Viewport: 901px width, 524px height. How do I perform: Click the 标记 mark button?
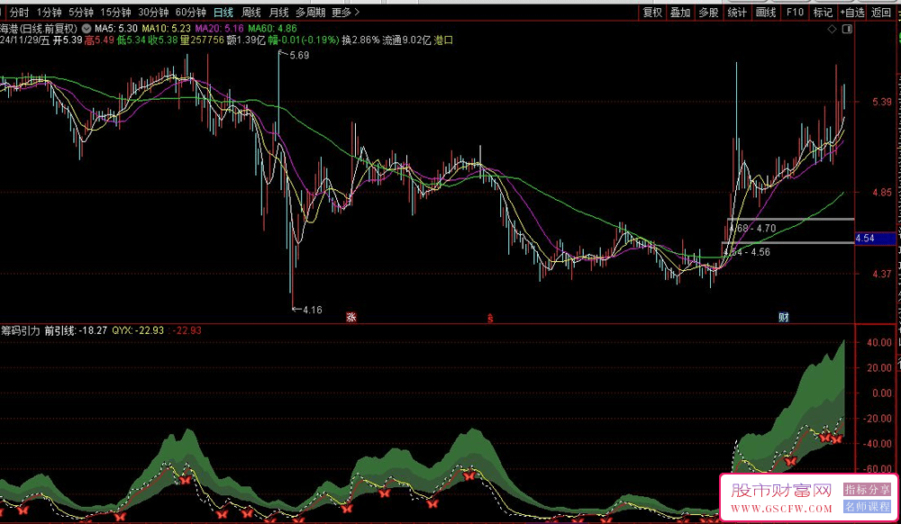pyautogui.click(x=823, y=13)
